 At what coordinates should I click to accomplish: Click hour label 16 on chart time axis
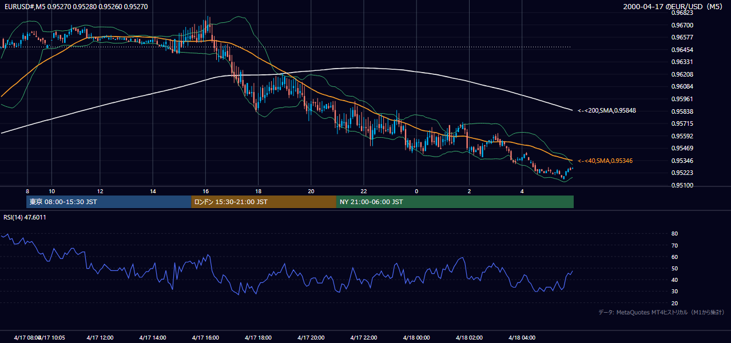click(x=205, y=191)
